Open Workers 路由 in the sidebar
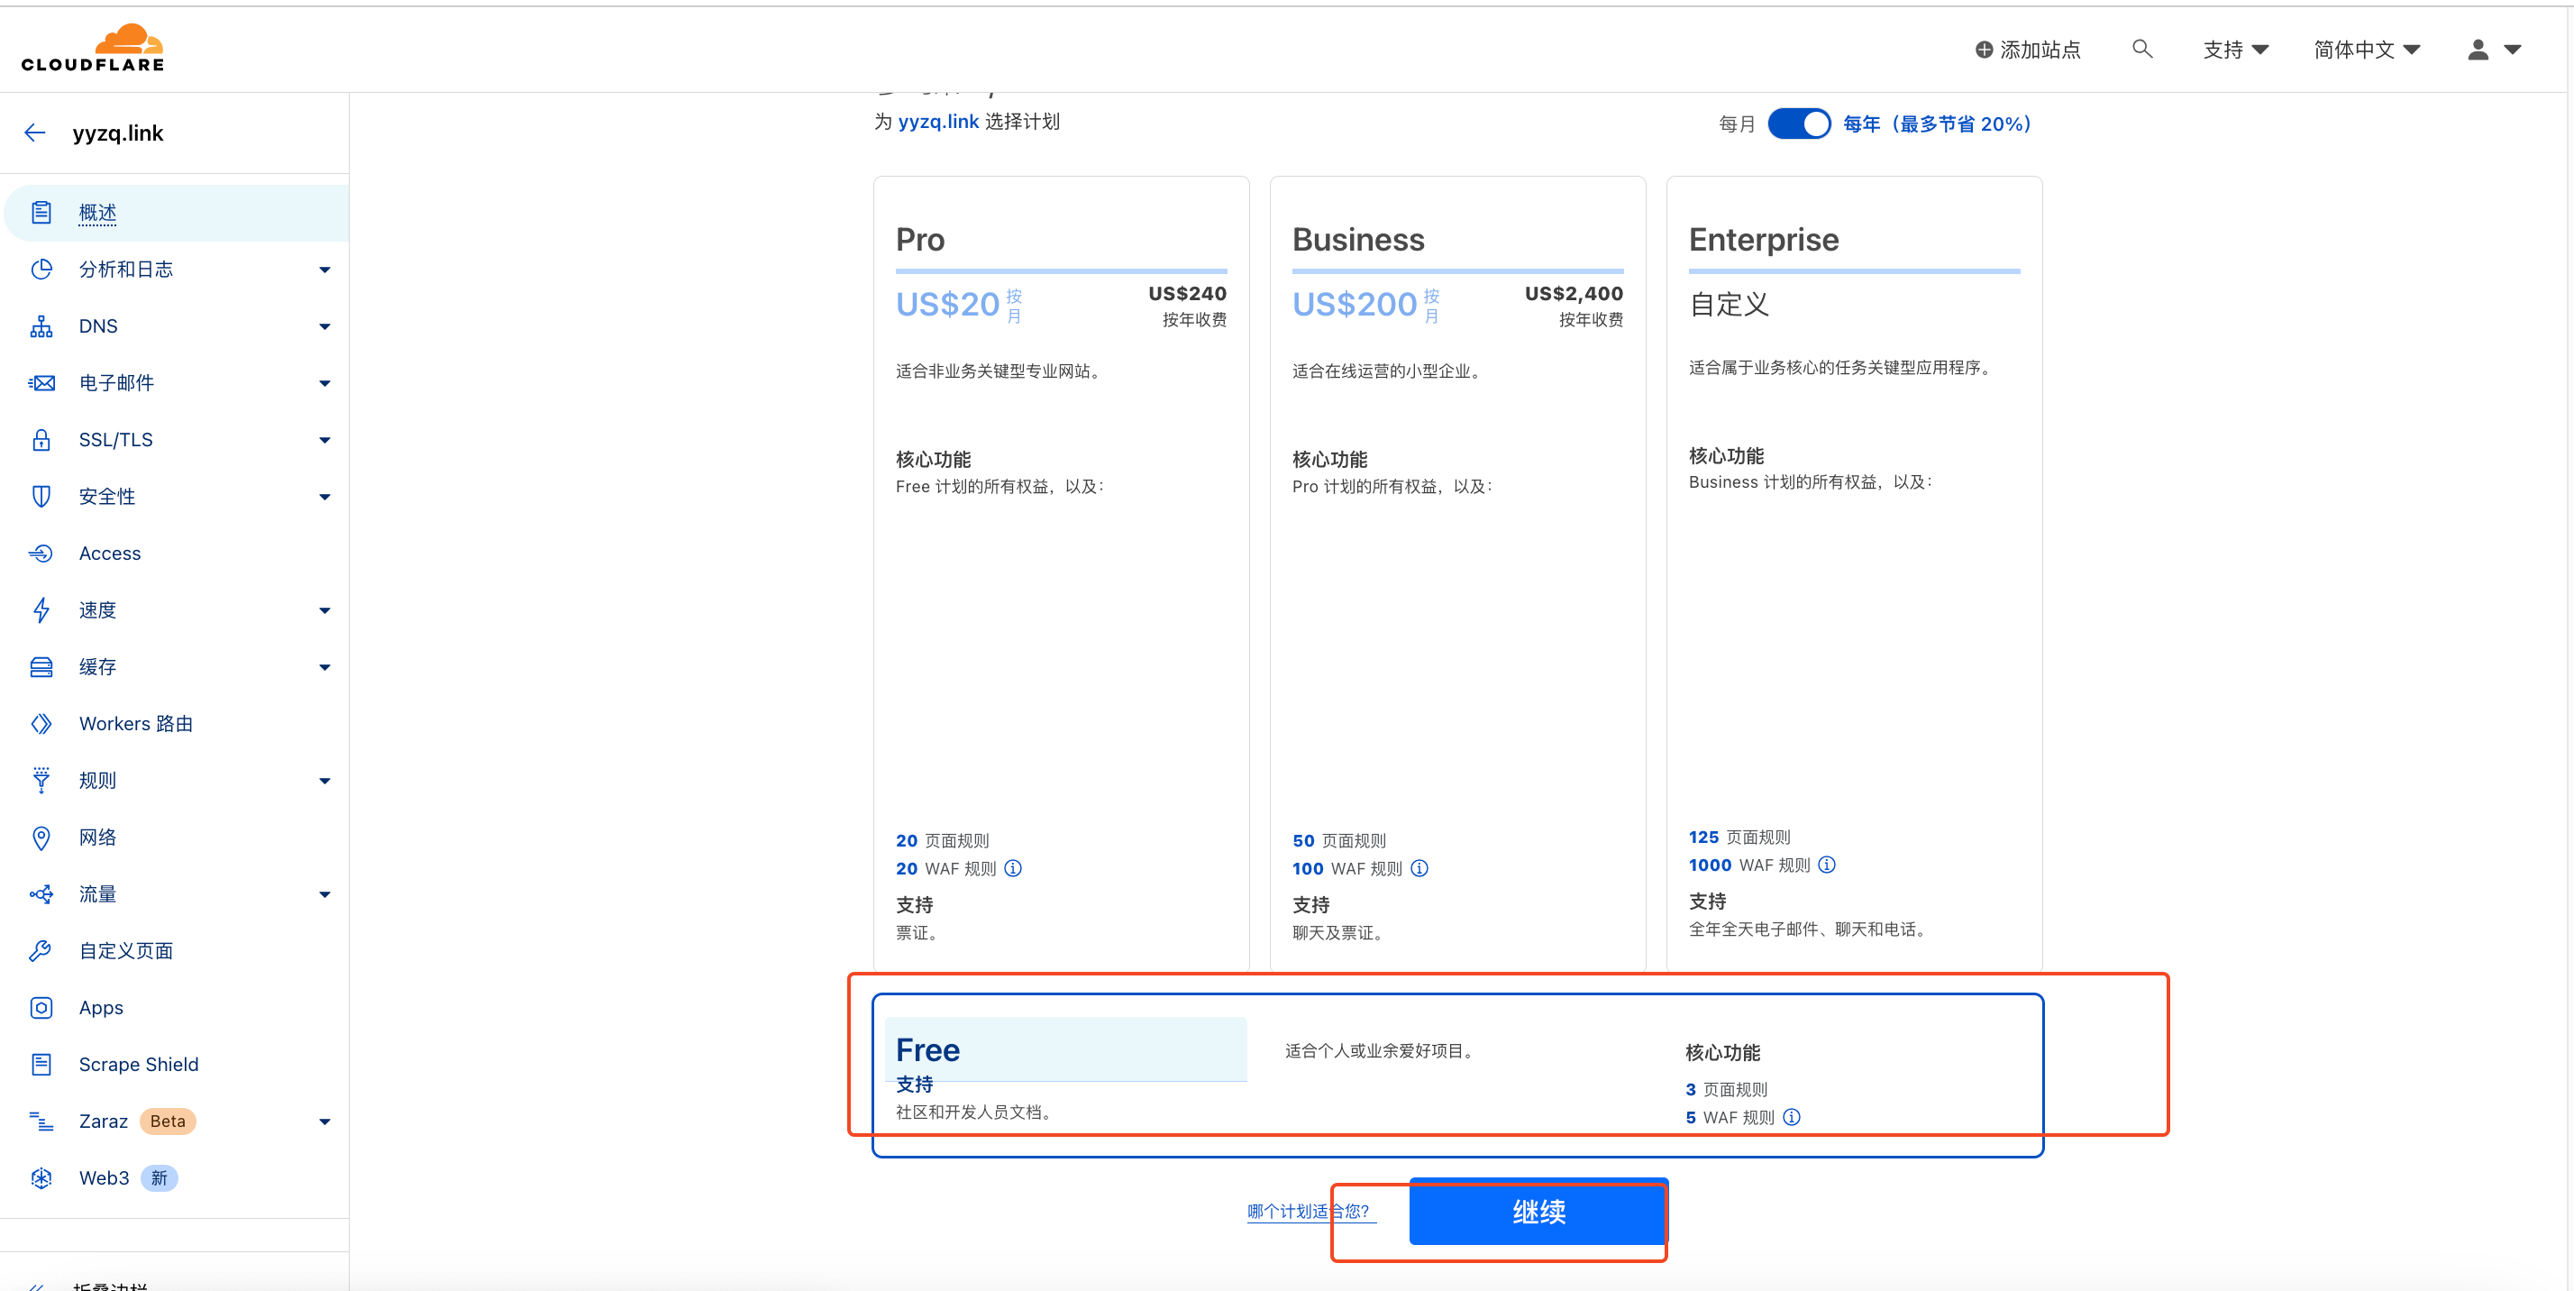Image resolution: width=2574 pixels, height=1291 pixels. point(136,723)
